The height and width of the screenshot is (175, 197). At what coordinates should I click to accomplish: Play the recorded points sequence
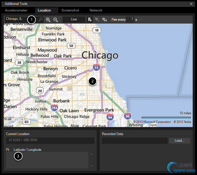click(141, 20)
